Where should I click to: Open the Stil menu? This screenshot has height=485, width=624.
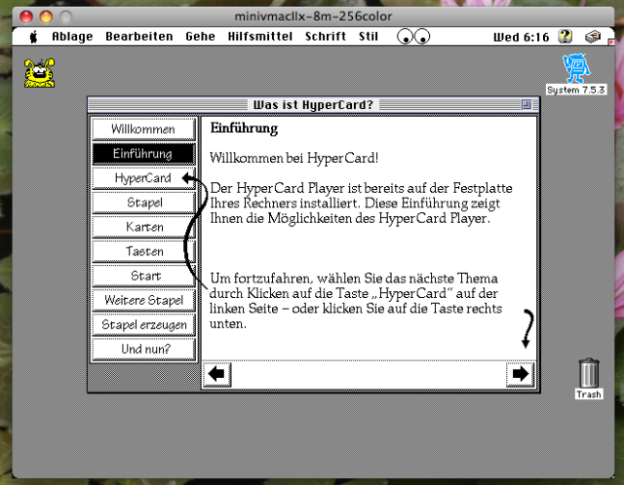point(369,37)
